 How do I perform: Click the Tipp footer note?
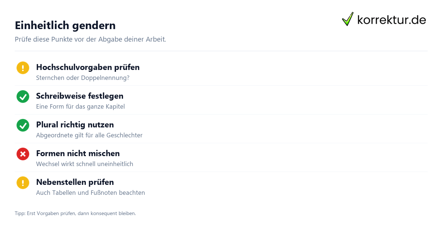point(75,214)
